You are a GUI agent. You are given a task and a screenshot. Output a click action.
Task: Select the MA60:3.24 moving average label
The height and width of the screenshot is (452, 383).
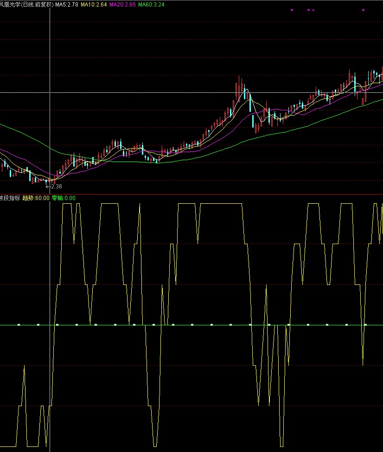151,5
